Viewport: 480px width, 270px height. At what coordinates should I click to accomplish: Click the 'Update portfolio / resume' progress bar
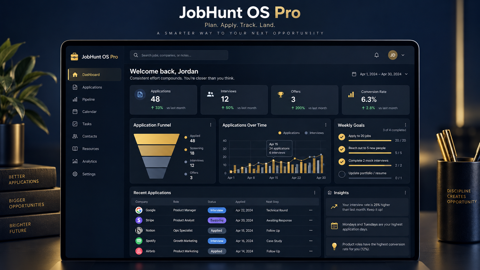click(x=370, y=178)
